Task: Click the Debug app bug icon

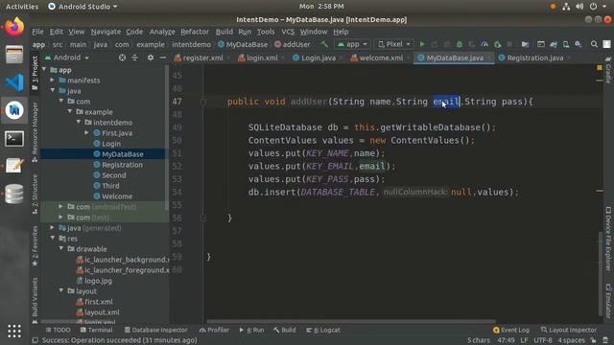Action: coord(460,44)
